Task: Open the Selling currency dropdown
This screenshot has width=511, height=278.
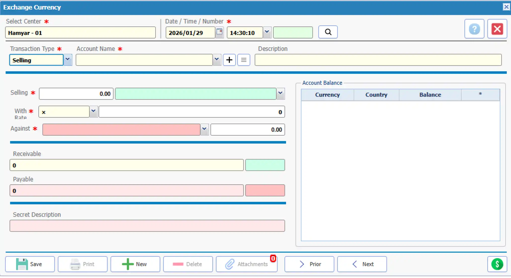Action: tap(280, 94)
